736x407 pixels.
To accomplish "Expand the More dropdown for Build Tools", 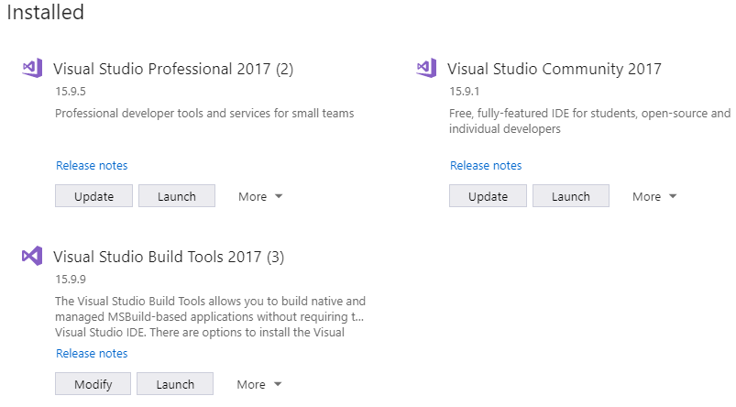I will point(259,384).
